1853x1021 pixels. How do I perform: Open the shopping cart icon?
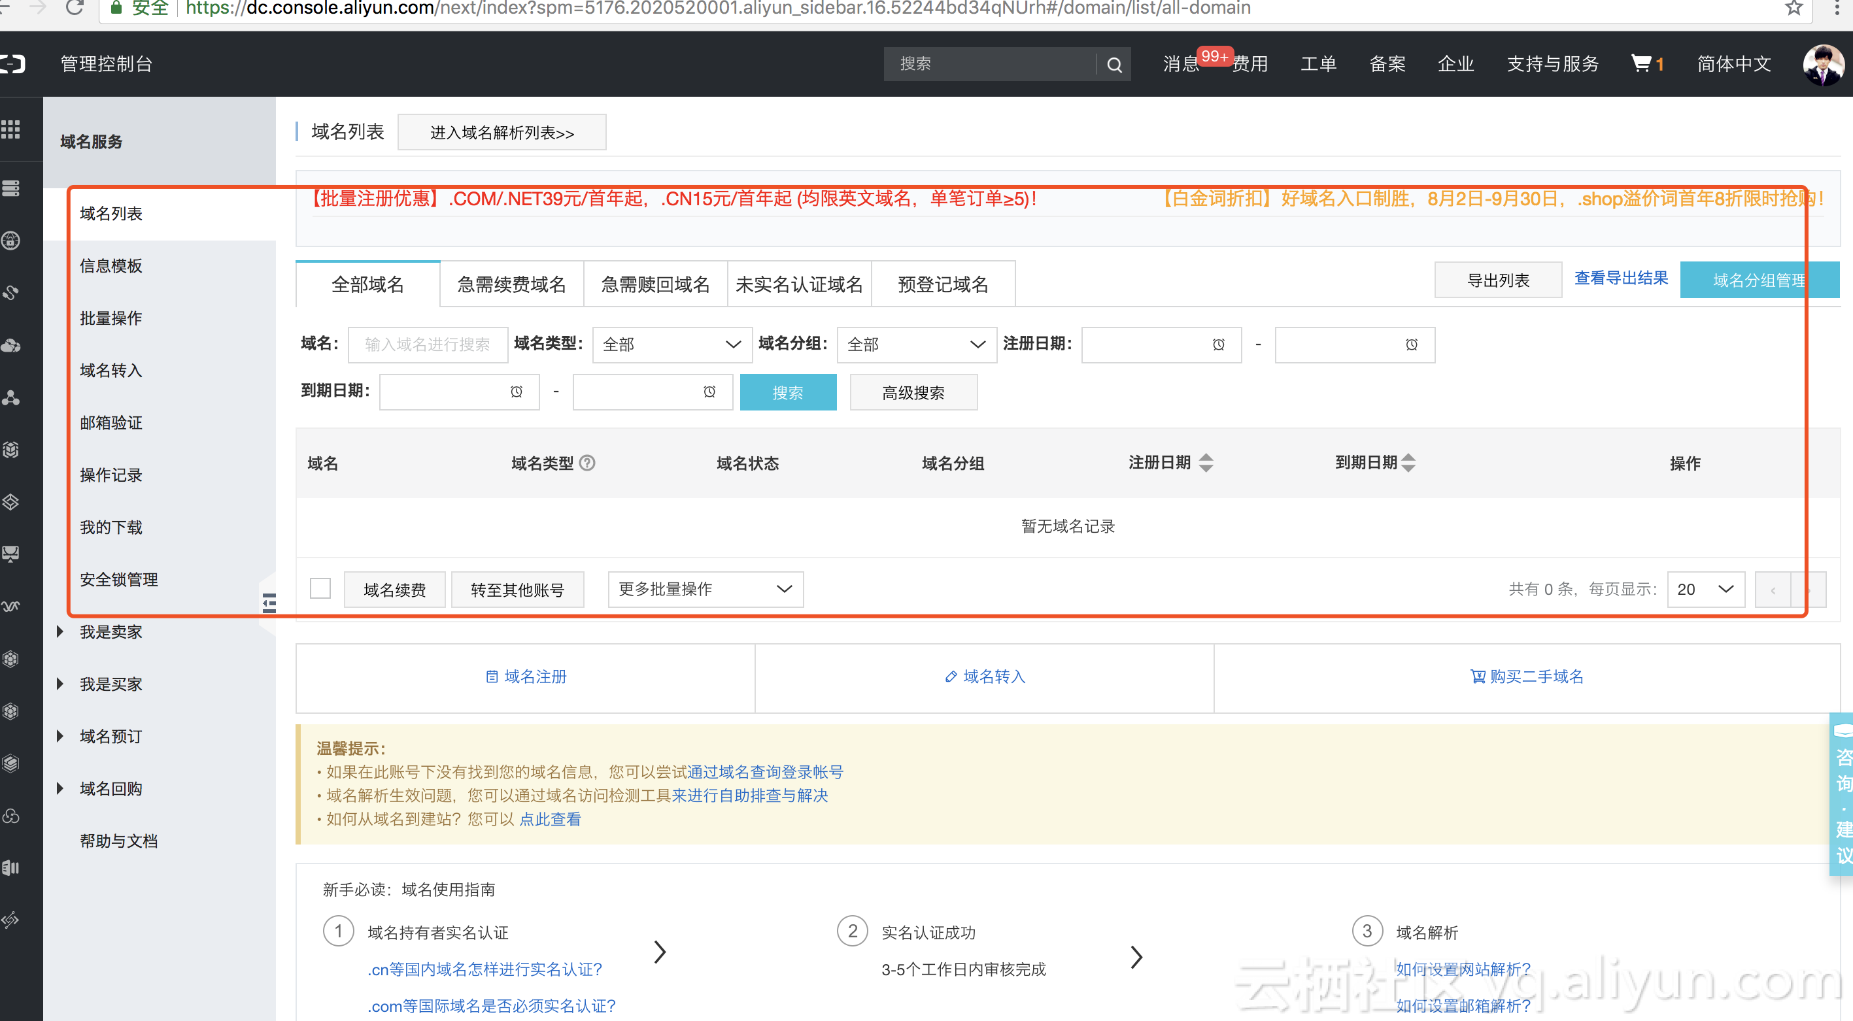pyautogui.click(x=1640, y=63)
